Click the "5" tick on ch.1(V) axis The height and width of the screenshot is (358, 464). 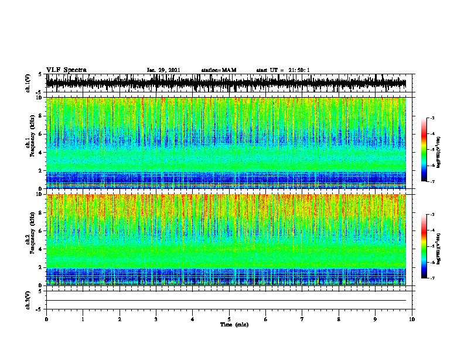(40, 74)
